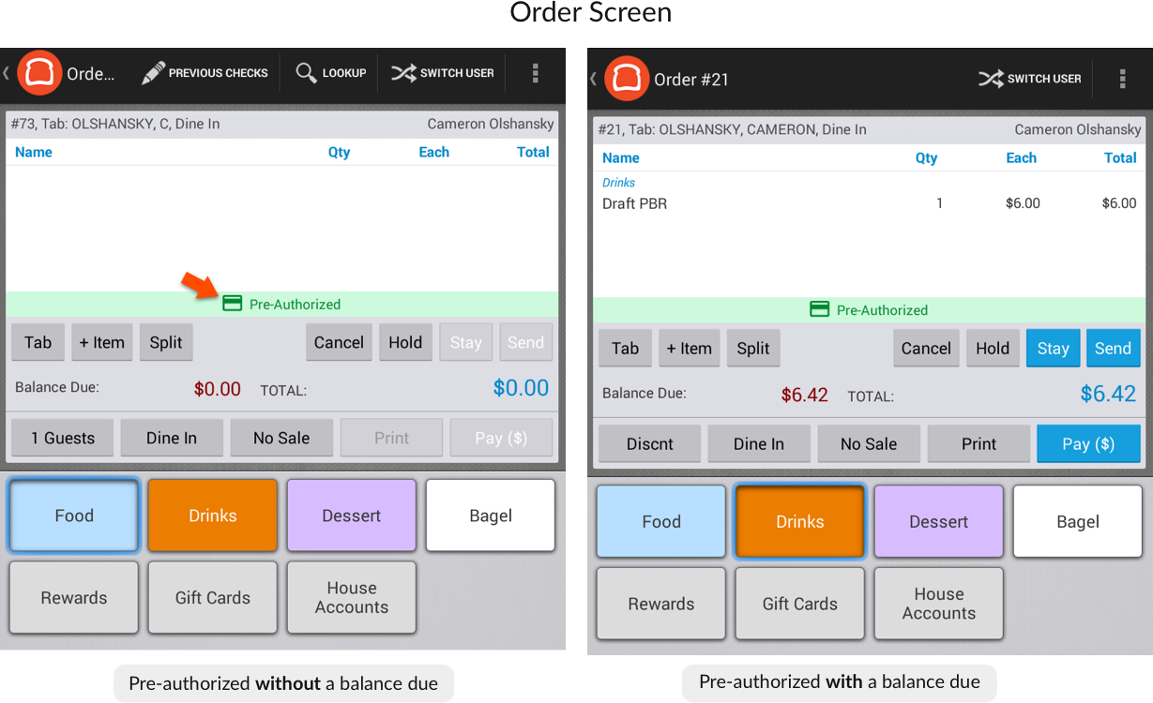Tap the Pre-Authorized card icon on tab #73
This screenshot has width=1153, height=703.
point(234,304)
